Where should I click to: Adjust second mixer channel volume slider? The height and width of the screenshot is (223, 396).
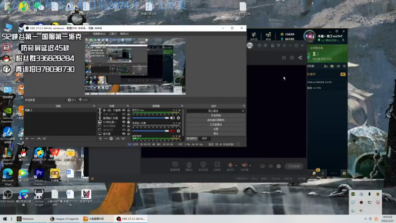click(x=150, y=131)
